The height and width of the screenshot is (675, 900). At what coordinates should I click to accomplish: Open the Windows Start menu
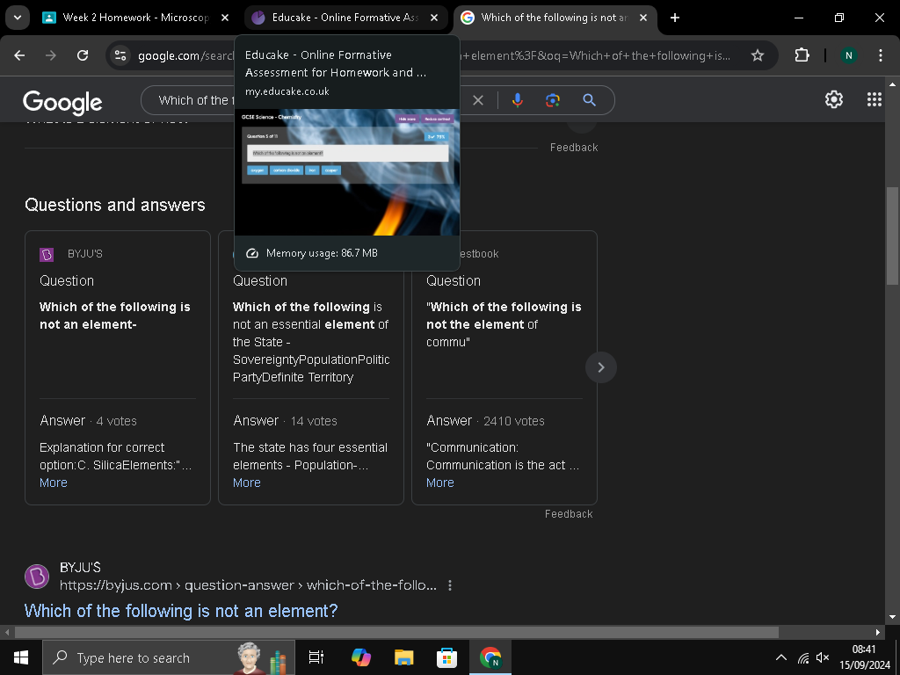point(21,657)
